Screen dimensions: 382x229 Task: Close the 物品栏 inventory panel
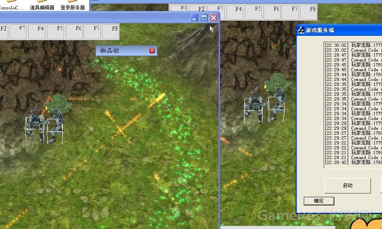(x=152, y=51)
